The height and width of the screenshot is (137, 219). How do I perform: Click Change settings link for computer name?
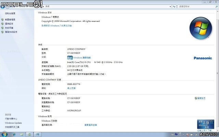(x=201, y=98)
